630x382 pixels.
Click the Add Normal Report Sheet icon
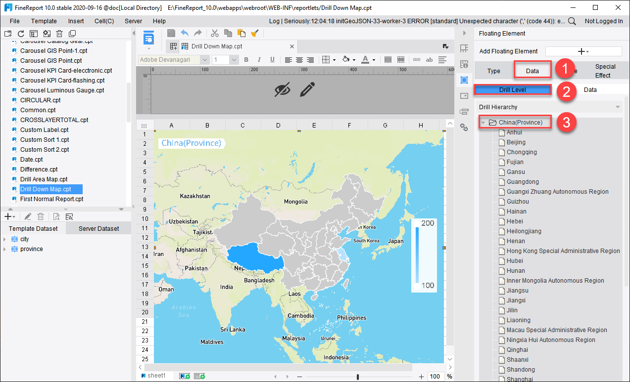click(x=185, y=375)
